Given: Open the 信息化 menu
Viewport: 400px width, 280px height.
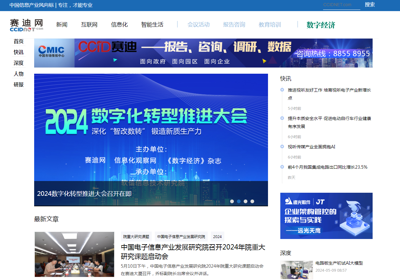Looking at the screenshot, I should tap(119, 25).
